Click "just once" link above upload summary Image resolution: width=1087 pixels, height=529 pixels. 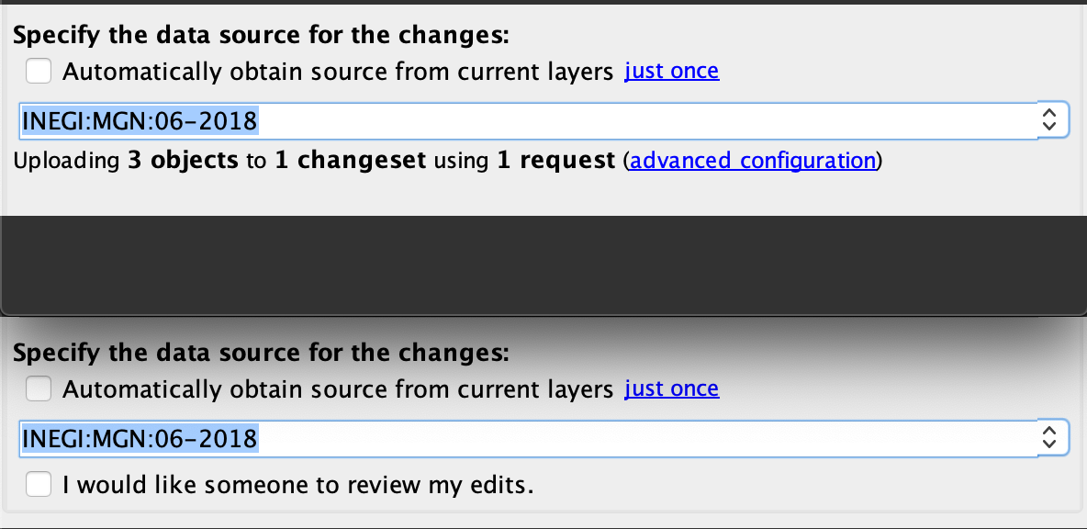click(671, 71)
